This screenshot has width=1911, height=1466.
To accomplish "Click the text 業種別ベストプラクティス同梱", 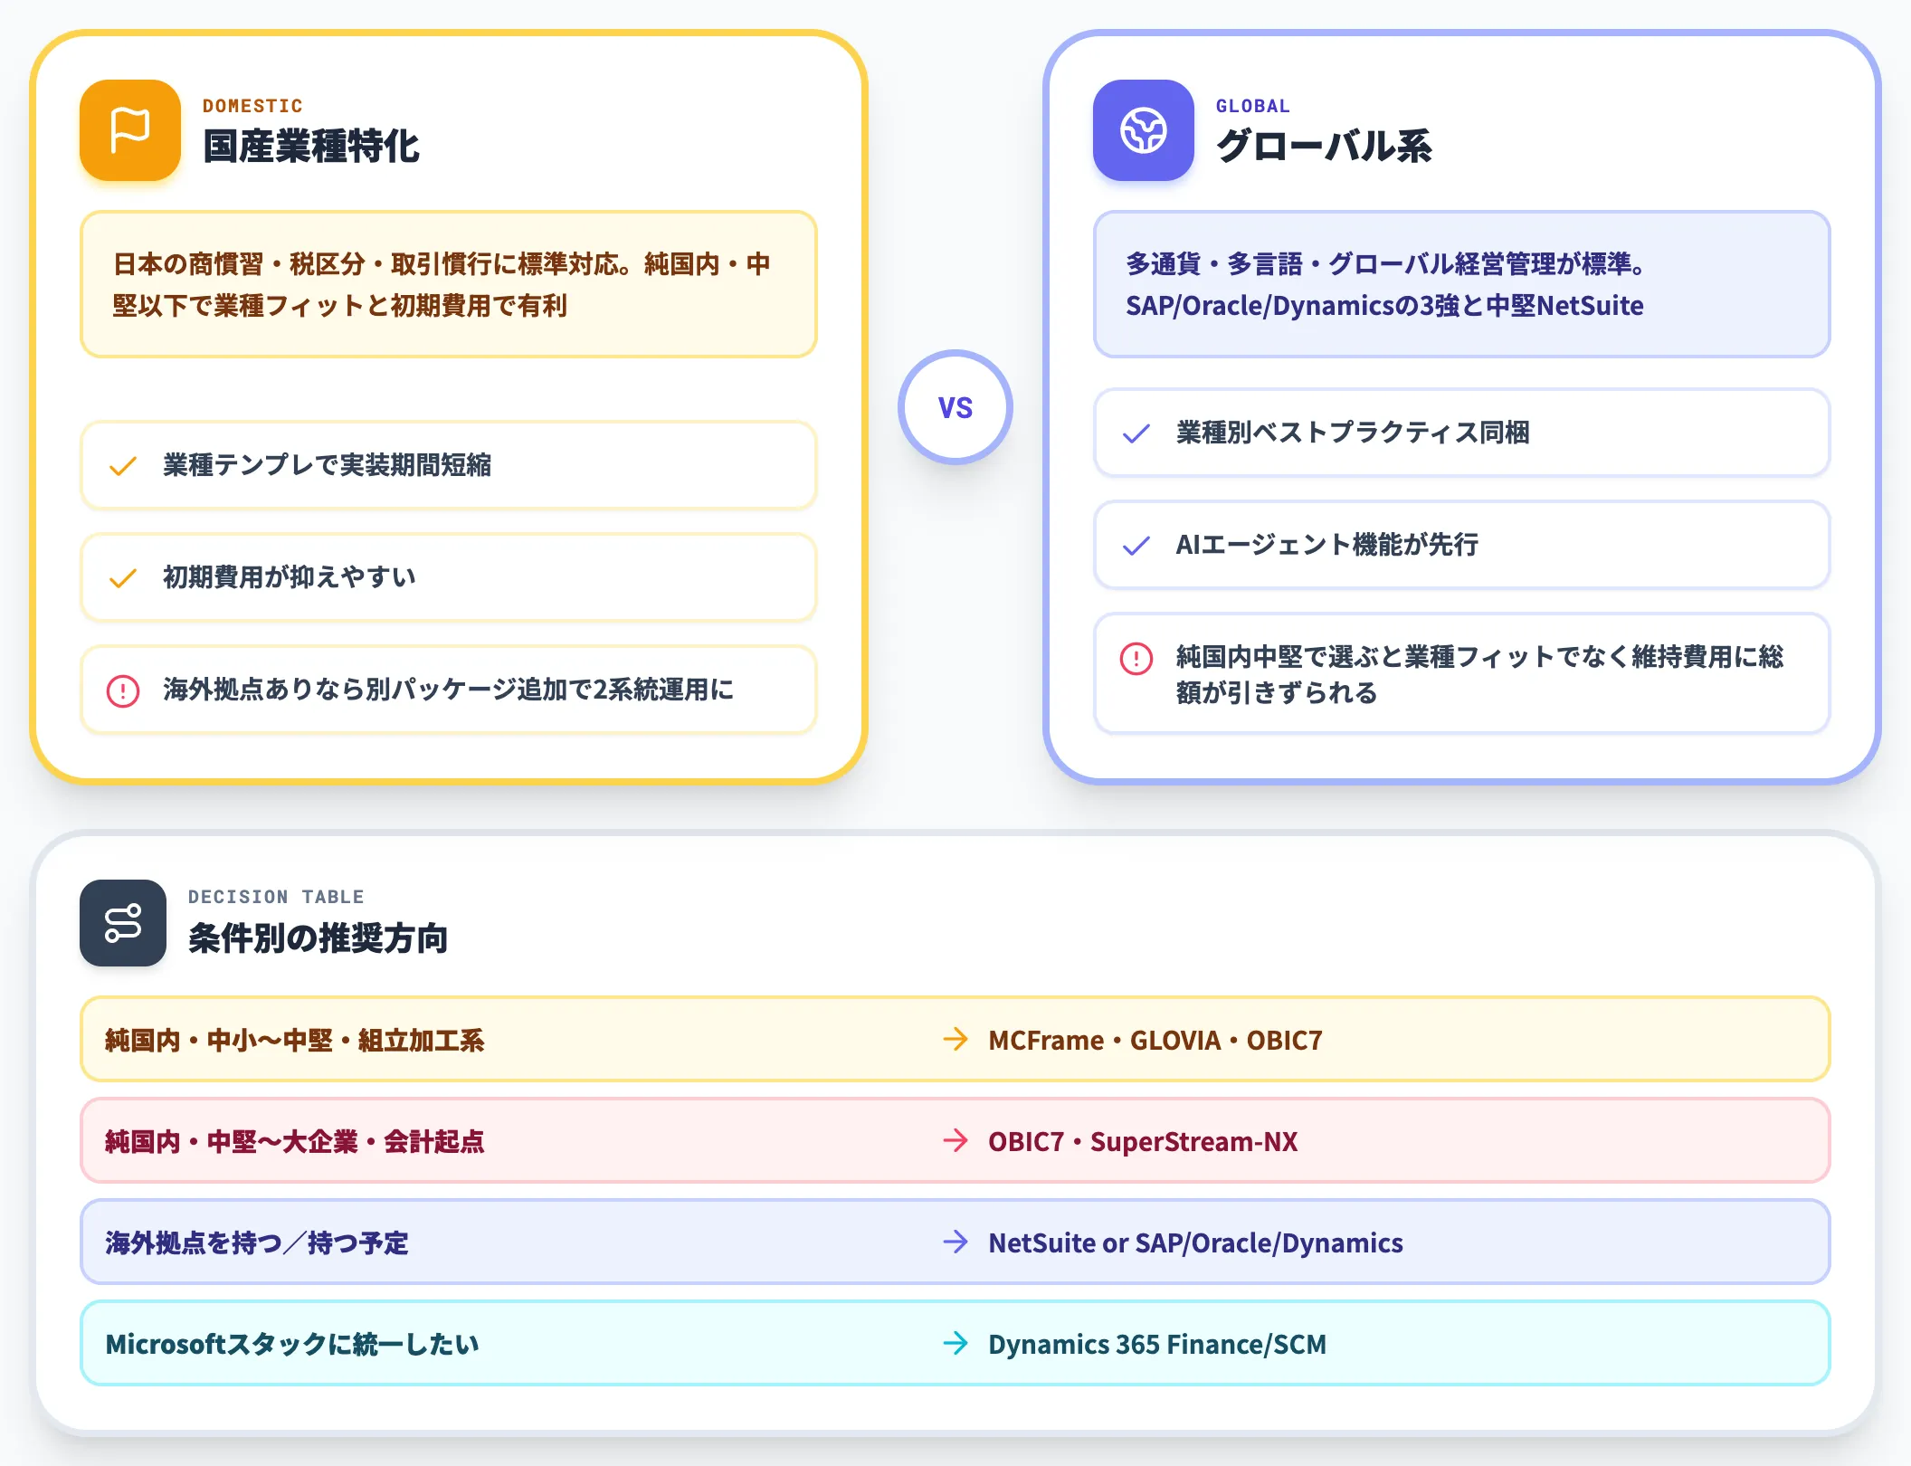I will tap(1353, 433).
